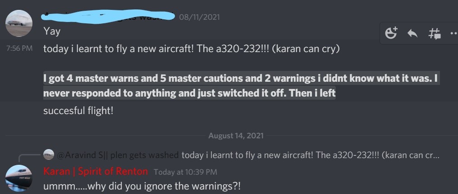The height and width of the screenshot is (194, 458).
Task: Click Karan's Boeing avatar picture
Action: tap(19, 178)
